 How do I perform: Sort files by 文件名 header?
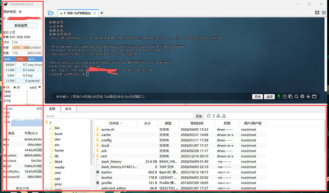click(116, 123)
